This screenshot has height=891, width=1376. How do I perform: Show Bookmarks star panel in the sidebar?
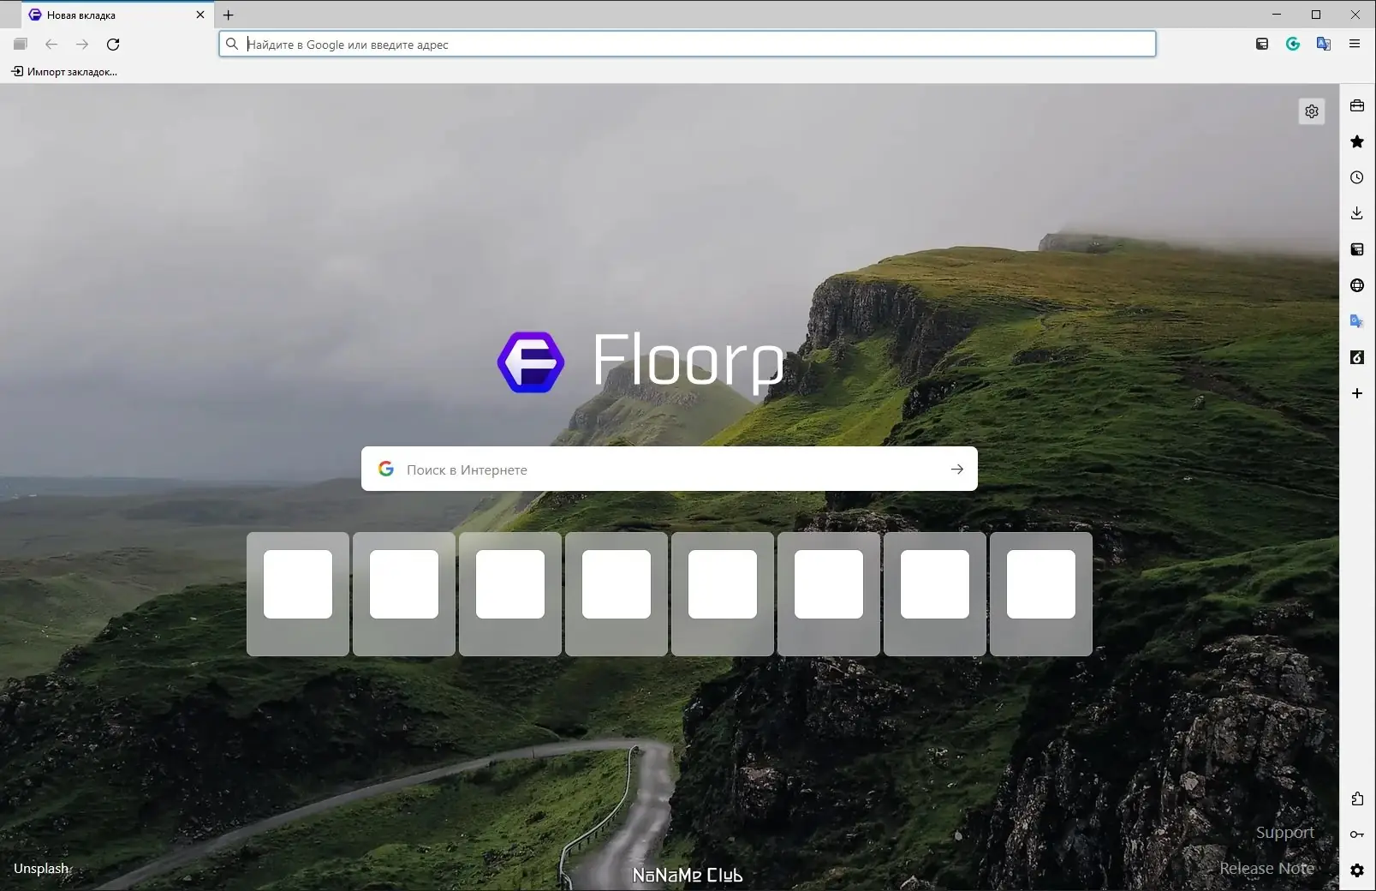(1357, 141)
